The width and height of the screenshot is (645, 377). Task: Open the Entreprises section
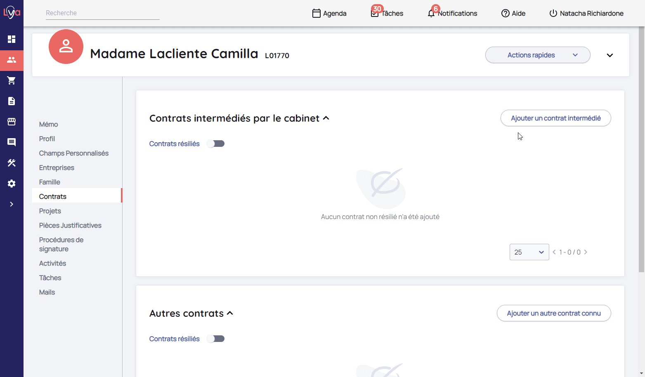point(57,167)
